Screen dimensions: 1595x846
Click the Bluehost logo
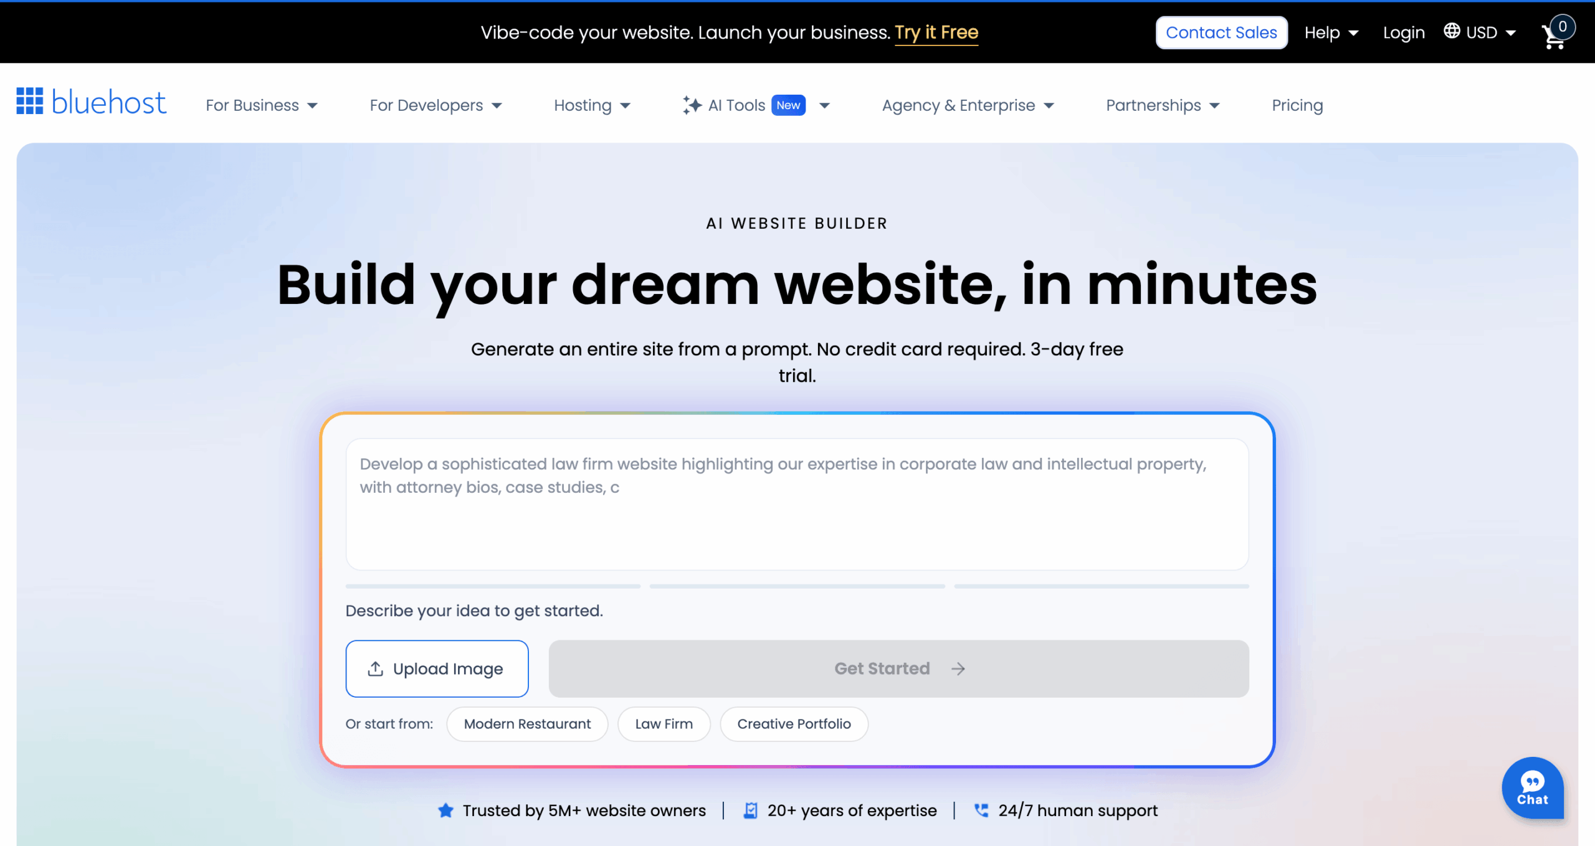(91, 102)
